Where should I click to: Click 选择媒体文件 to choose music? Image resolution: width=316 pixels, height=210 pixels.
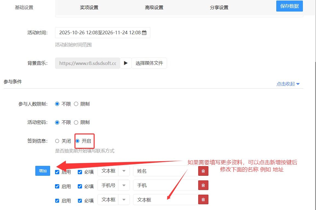(149, 63)
